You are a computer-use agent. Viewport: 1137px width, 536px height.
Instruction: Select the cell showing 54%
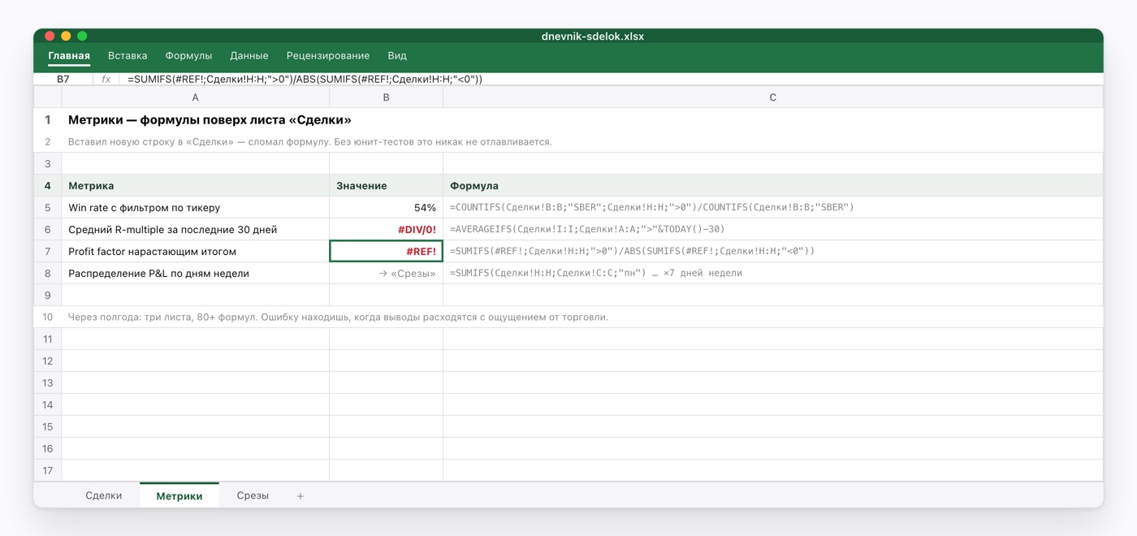point(387,208)
